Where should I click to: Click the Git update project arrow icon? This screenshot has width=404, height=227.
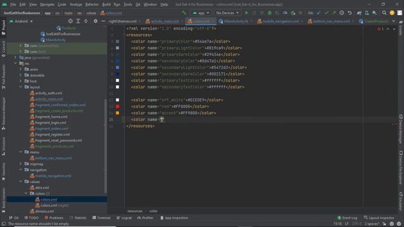[319, 13]
